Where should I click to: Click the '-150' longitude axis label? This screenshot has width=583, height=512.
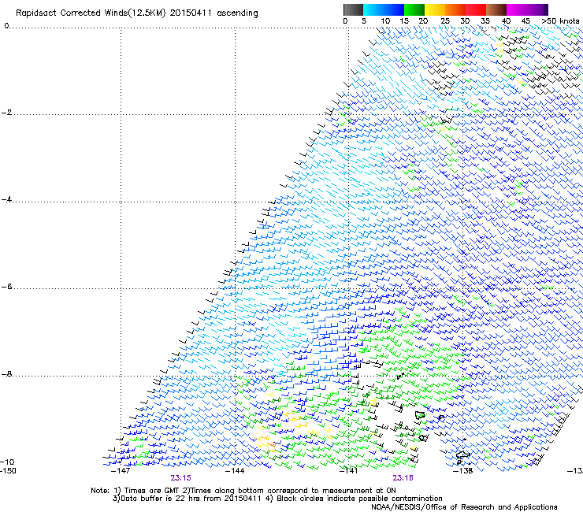pyautogui.click(x=8, y=471)
